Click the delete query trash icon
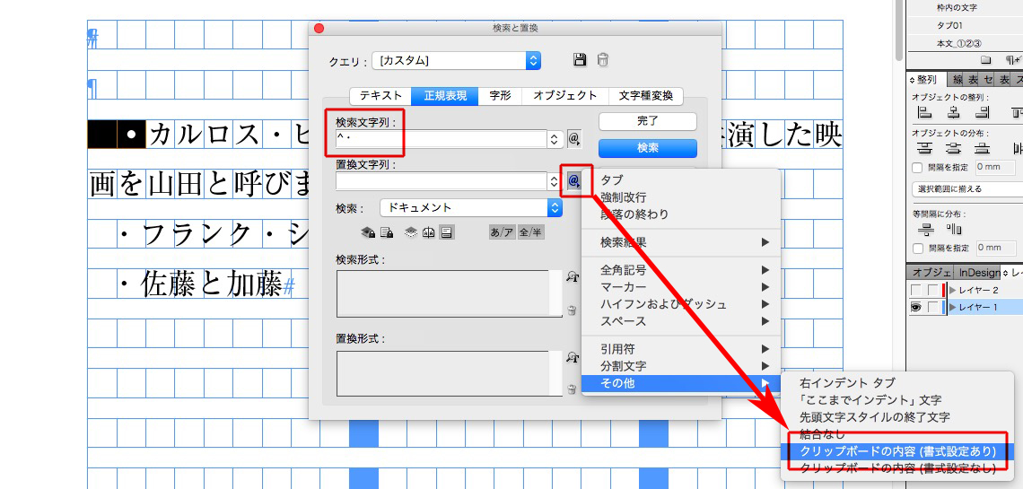This screenshot has height=489, width=1023. [x=603, y=60]
